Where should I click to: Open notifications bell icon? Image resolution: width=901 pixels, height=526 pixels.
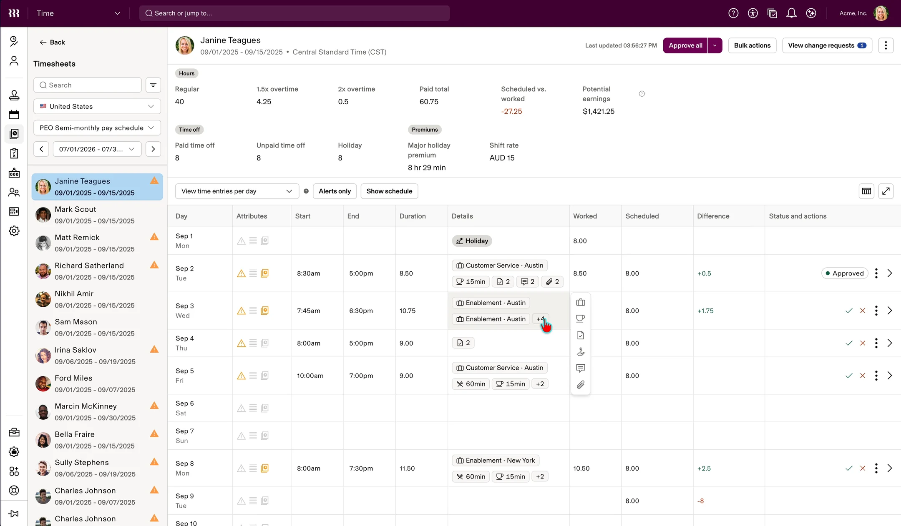click(x=791, y=13)
